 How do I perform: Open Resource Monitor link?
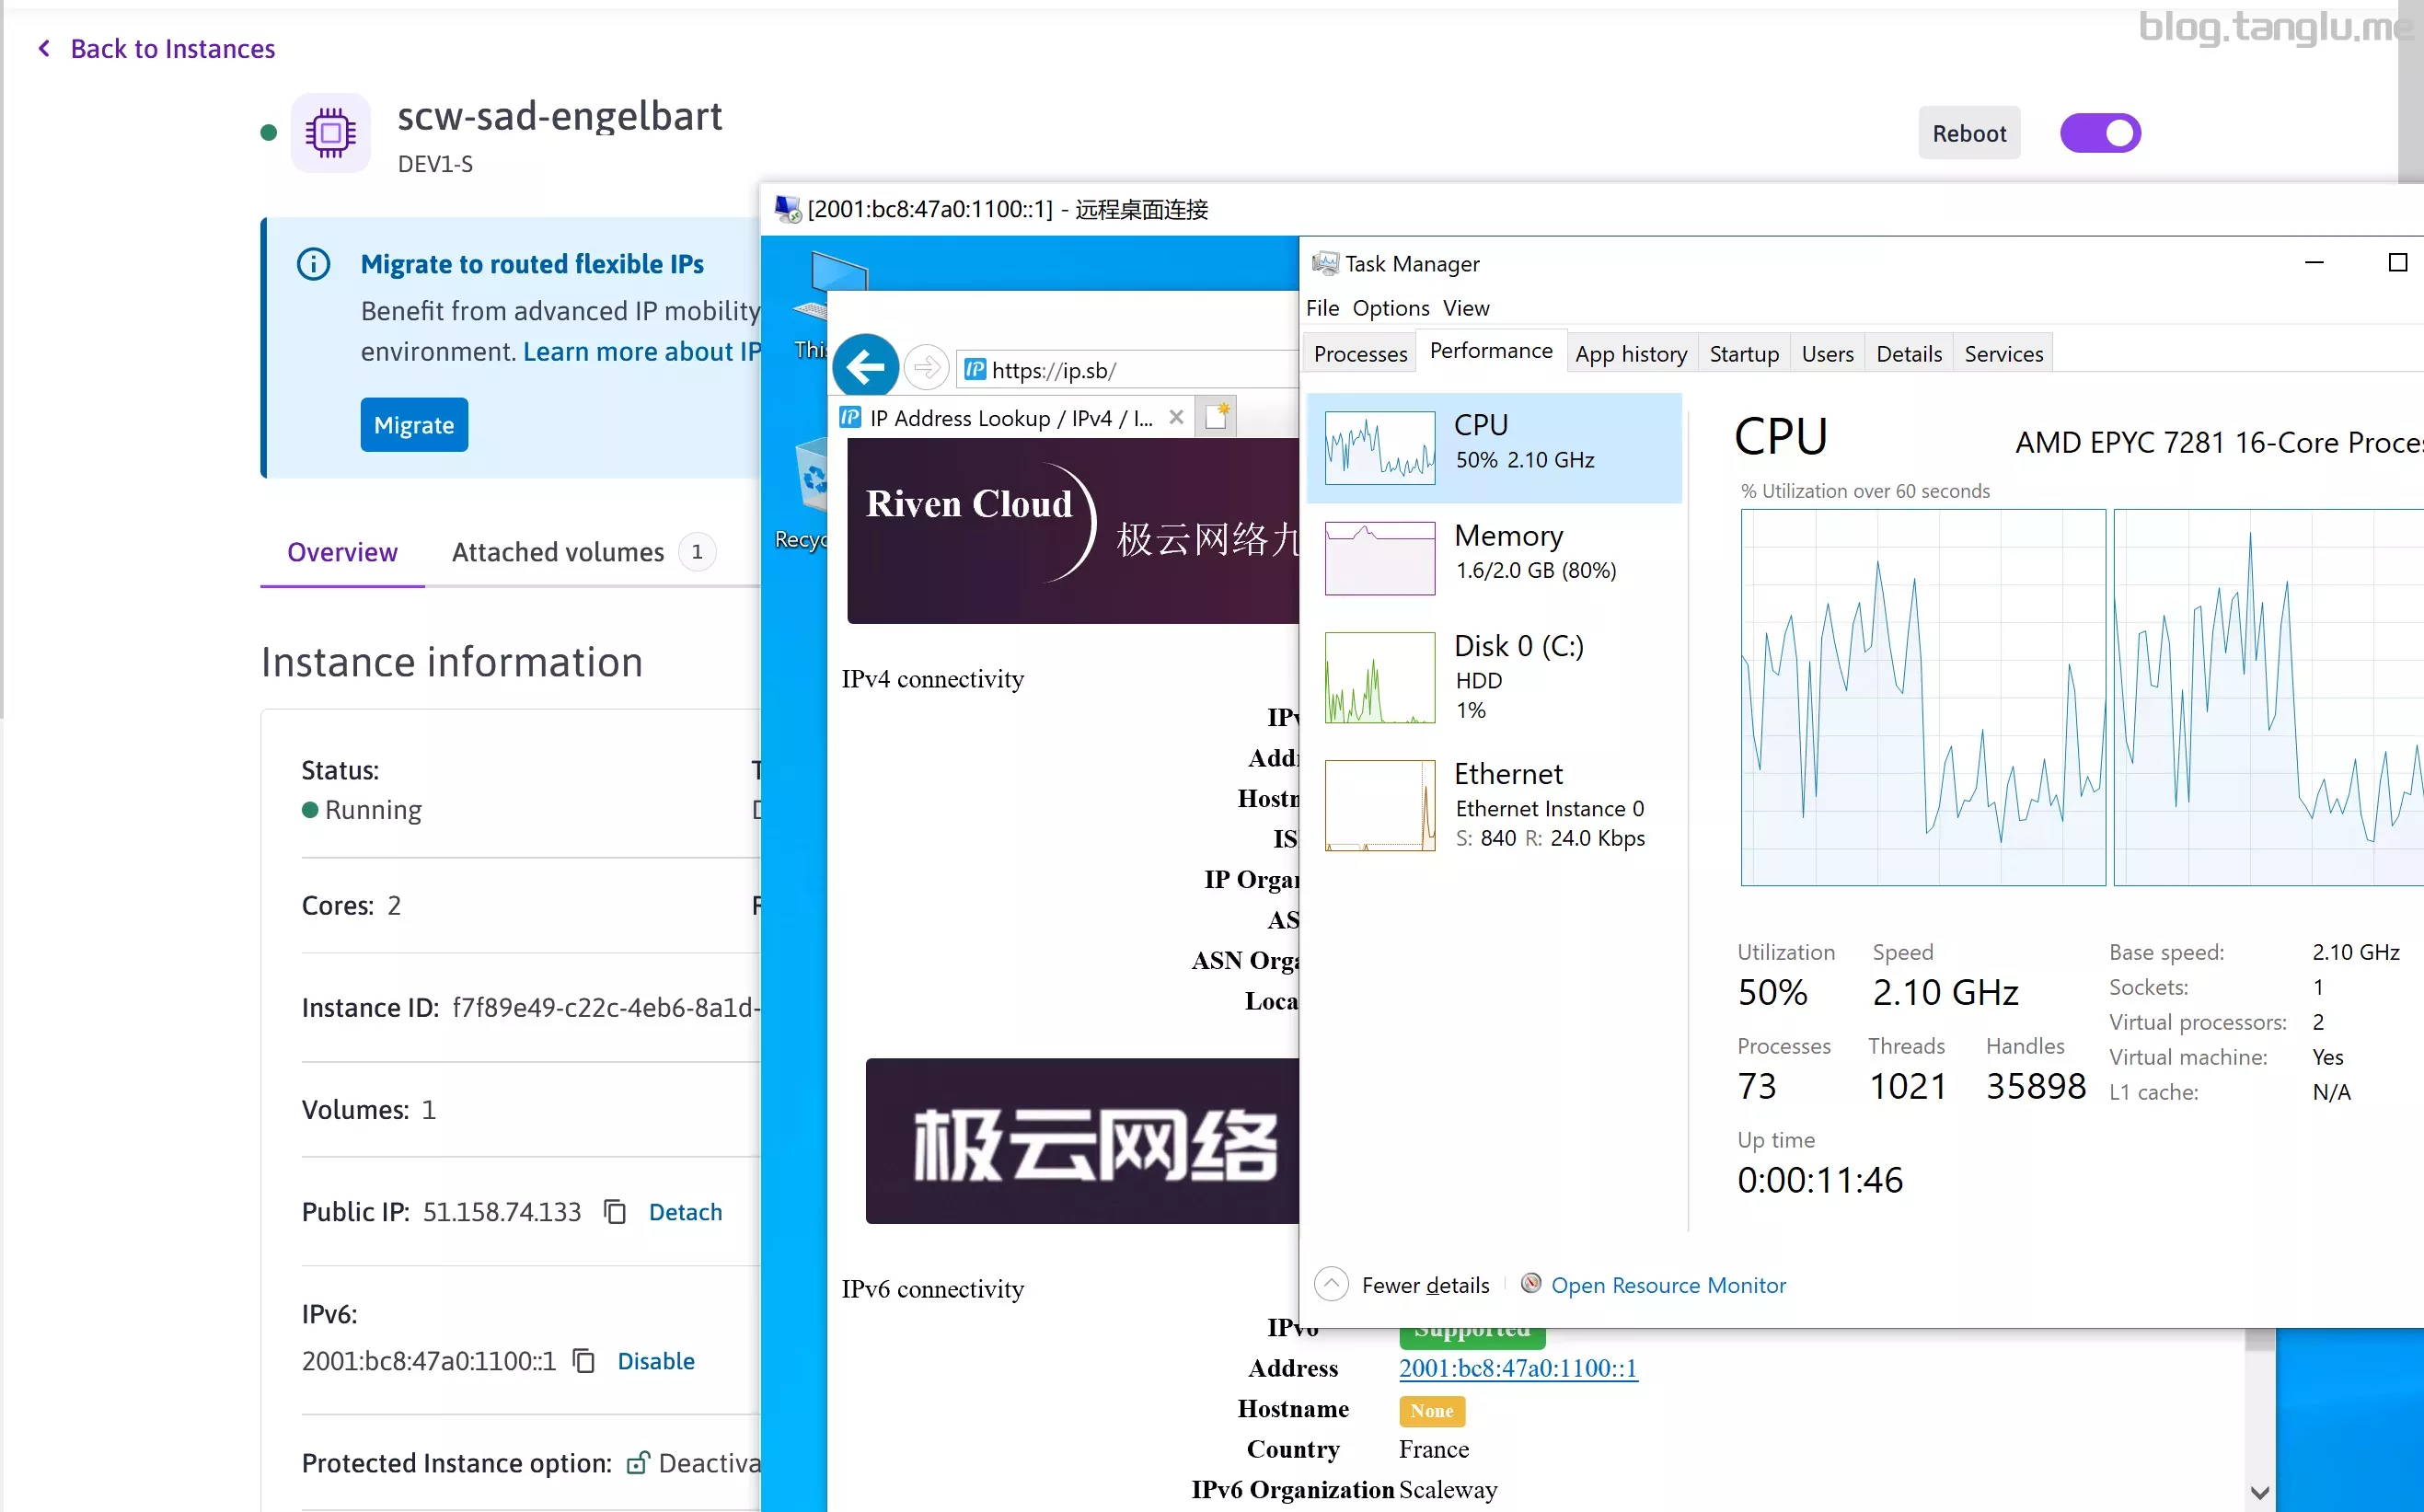pos(1667,1285)
